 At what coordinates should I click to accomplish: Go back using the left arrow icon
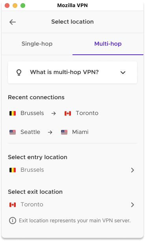pos(13,22)
